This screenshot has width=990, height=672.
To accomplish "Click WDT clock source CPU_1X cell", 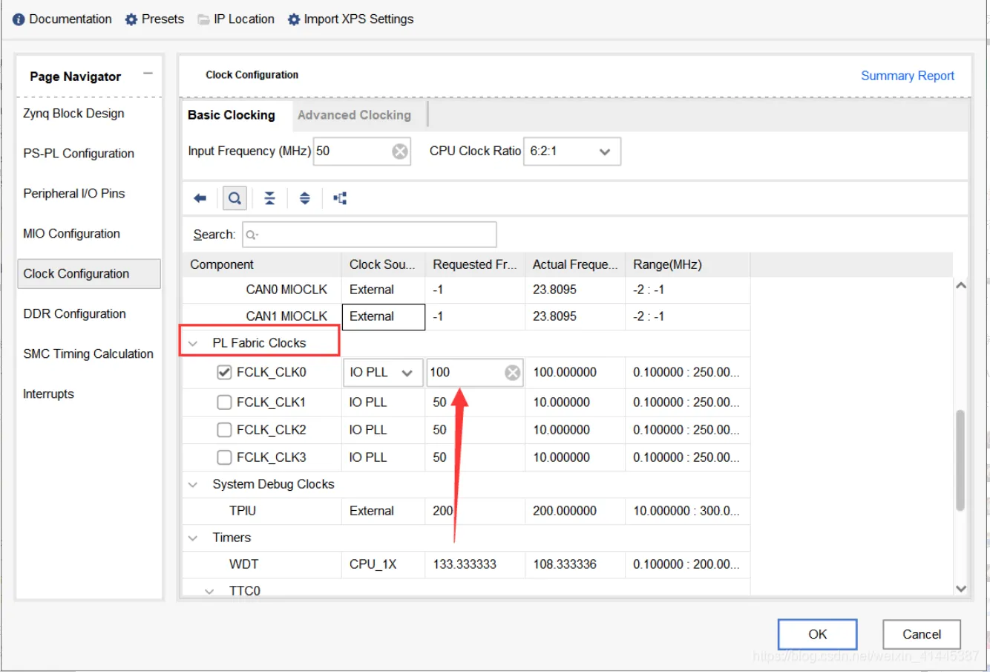I will [384, 564].
